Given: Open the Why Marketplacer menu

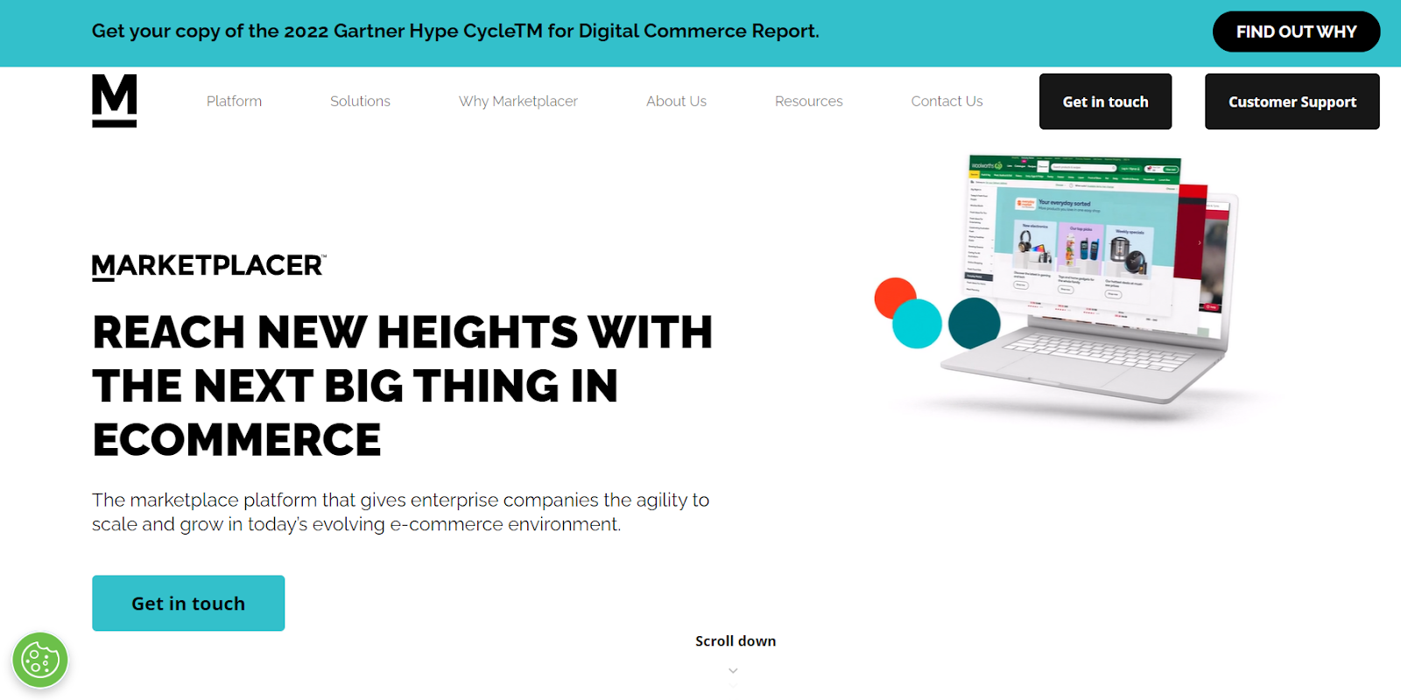Looking at the screenshot, I should tap(518, 101).
